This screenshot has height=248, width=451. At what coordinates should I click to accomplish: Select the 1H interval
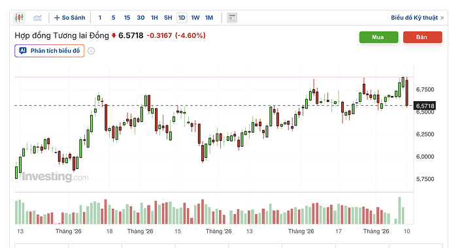154,18
